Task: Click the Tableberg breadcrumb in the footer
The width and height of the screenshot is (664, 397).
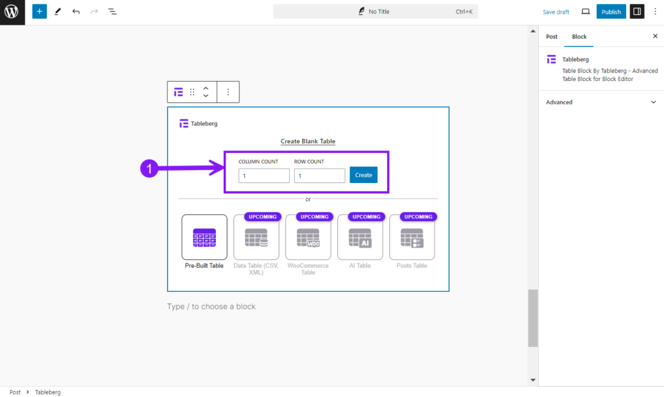Action: coord(48,392)
